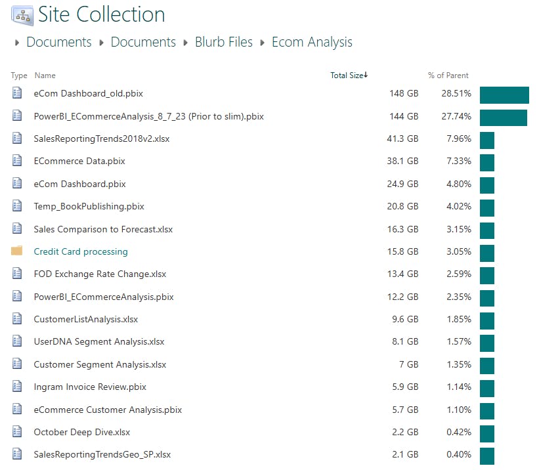
Task: Sort list by Total Size column header
Action: pos(348,75)
